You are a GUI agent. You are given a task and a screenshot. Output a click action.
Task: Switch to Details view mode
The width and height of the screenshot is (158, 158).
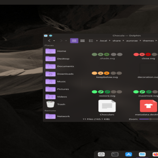91,41
